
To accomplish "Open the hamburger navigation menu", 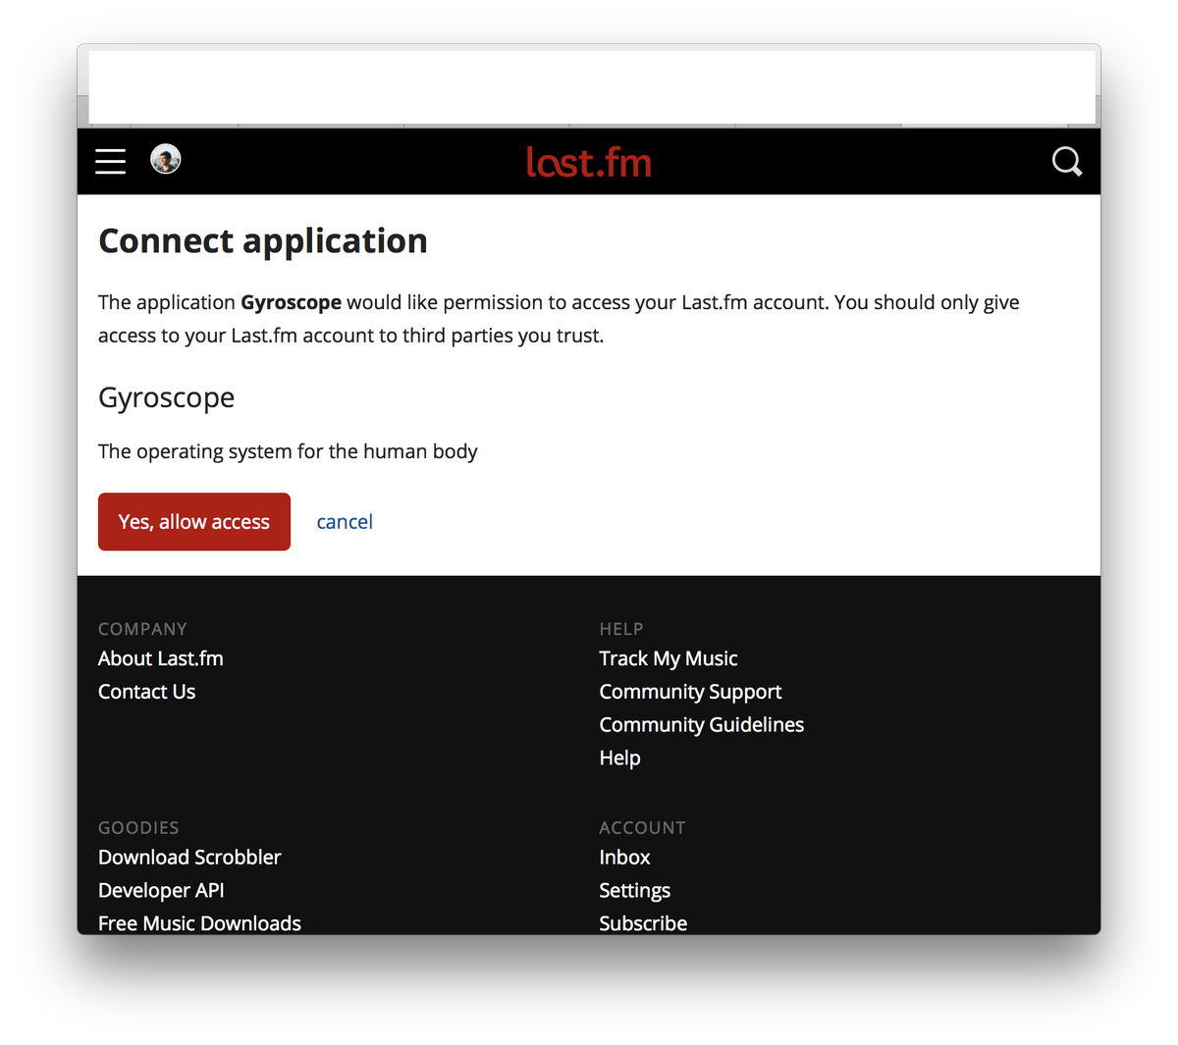I will pos(110,161).
